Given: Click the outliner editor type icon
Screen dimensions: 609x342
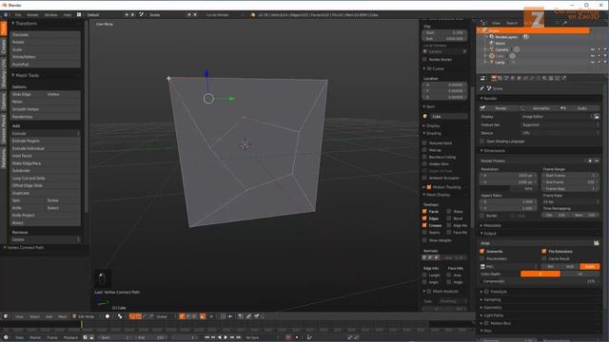Looking at the screenshot, I should 483,23.
